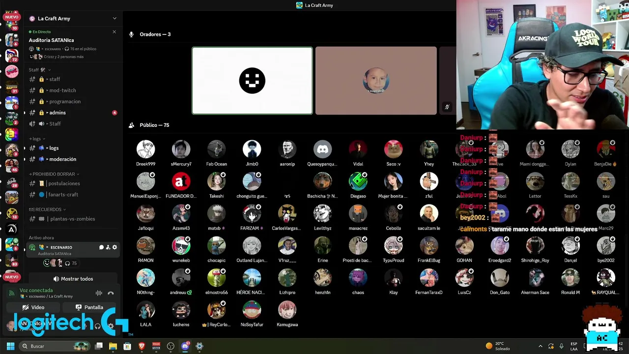Viewport: 629px width, 354px height.
Task: Click the listener count 75 under ESCENARIO
Action: coord(71,264)
